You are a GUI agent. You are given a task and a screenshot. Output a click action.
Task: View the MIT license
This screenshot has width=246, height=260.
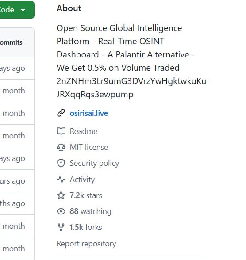click(x=89, y=147)
